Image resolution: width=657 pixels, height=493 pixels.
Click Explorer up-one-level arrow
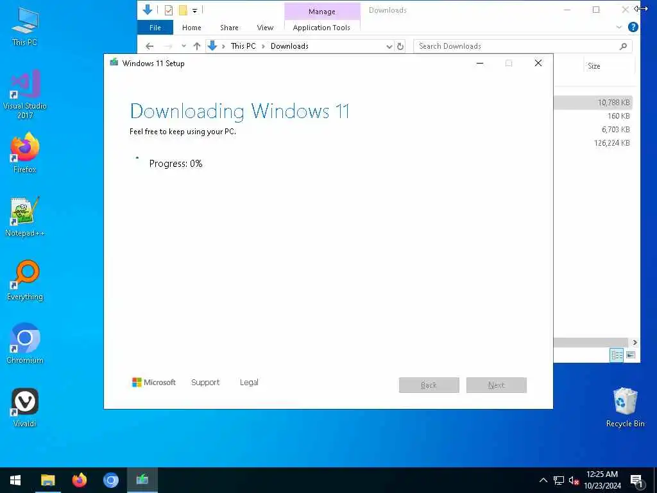[x=197, y=46]
